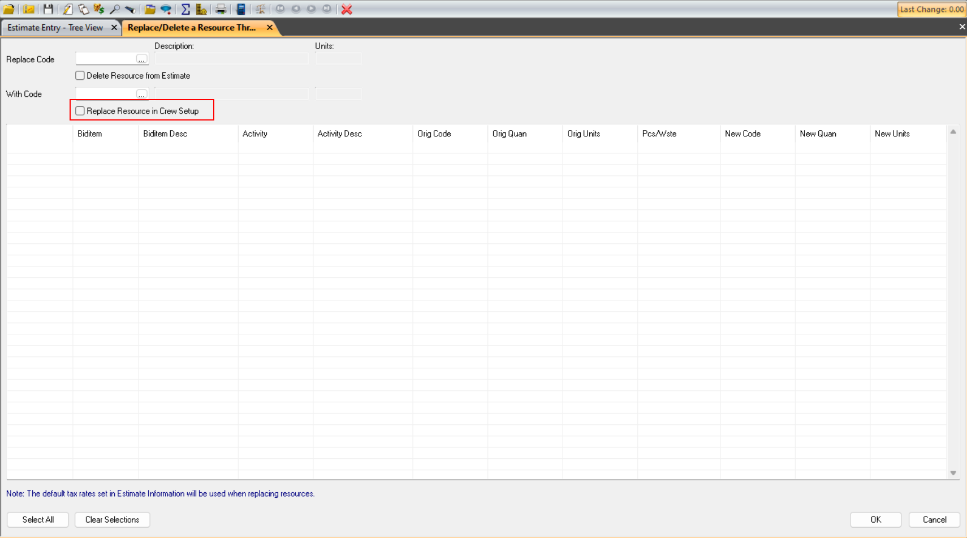The image size is (967, 538).
Task: Click the sigma summation icon
Action: click(185, 9)
